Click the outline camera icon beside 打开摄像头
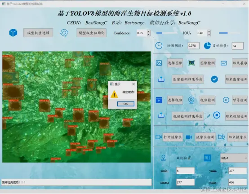249x194 pixels. 159,137
